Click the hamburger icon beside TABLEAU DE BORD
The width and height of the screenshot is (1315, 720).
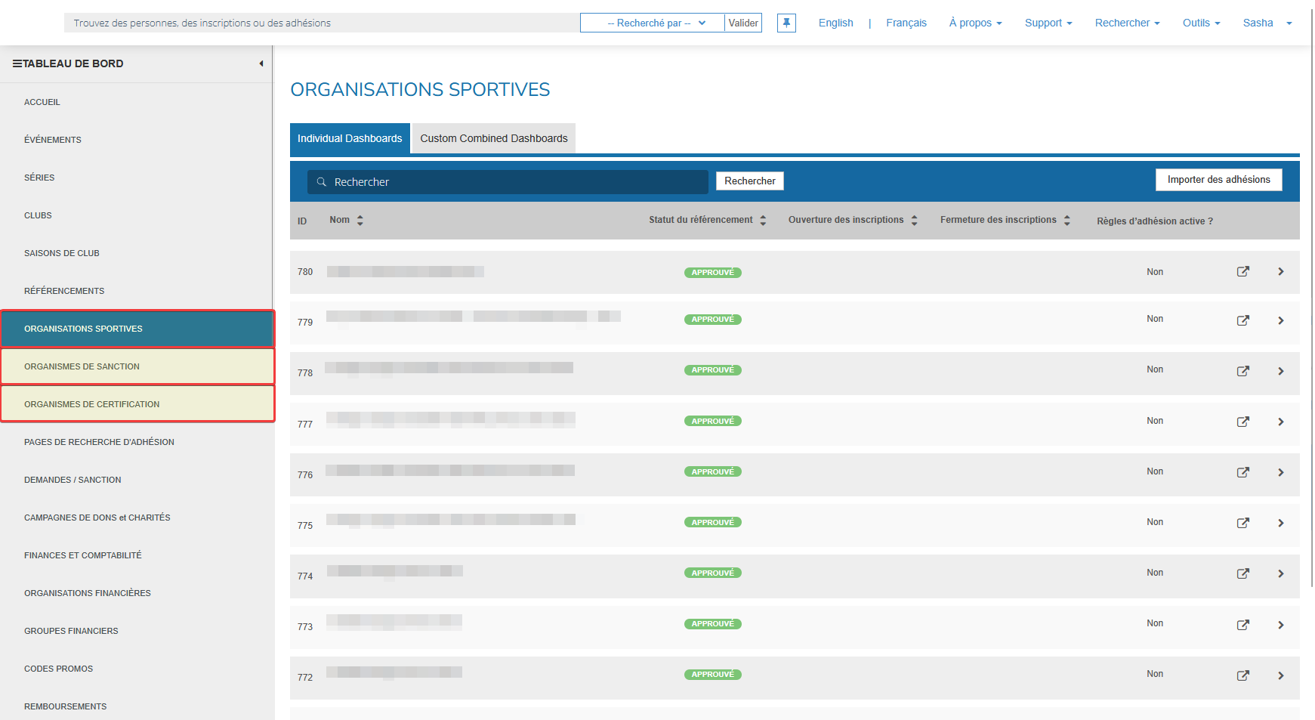tap(16, 63)
